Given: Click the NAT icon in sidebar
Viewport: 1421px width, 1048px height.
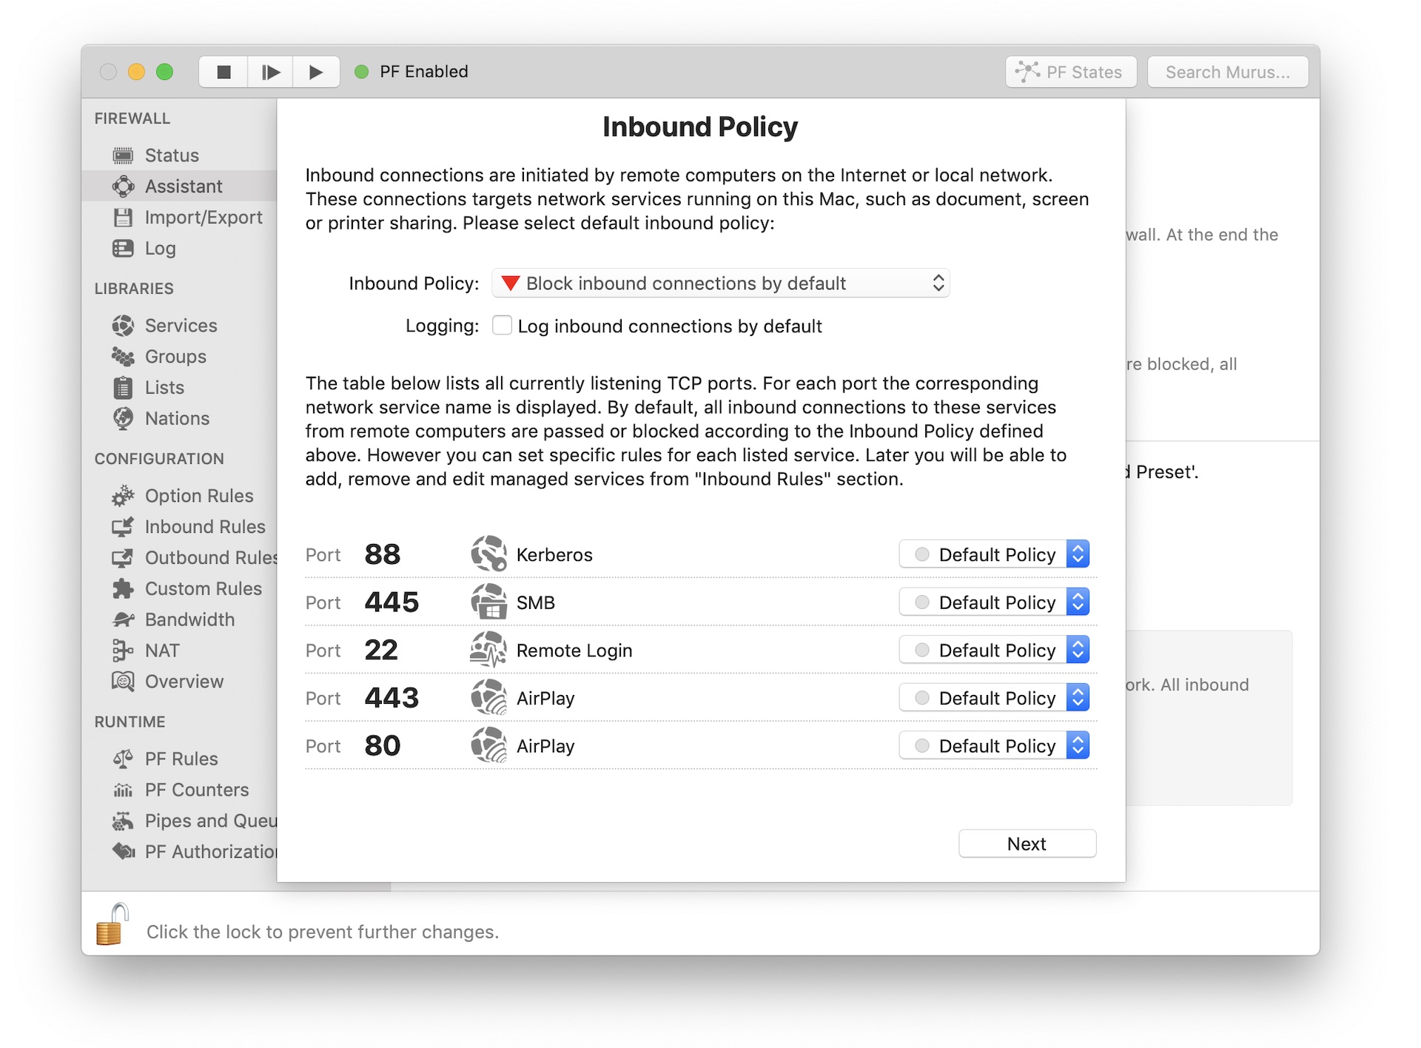Looking at the screenshot, I should [x=123, y=651].
